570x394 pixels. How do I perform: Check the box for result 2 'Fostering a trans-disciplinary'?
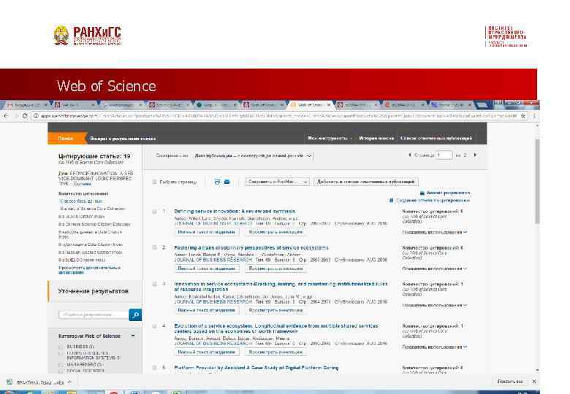pos(154,247)
